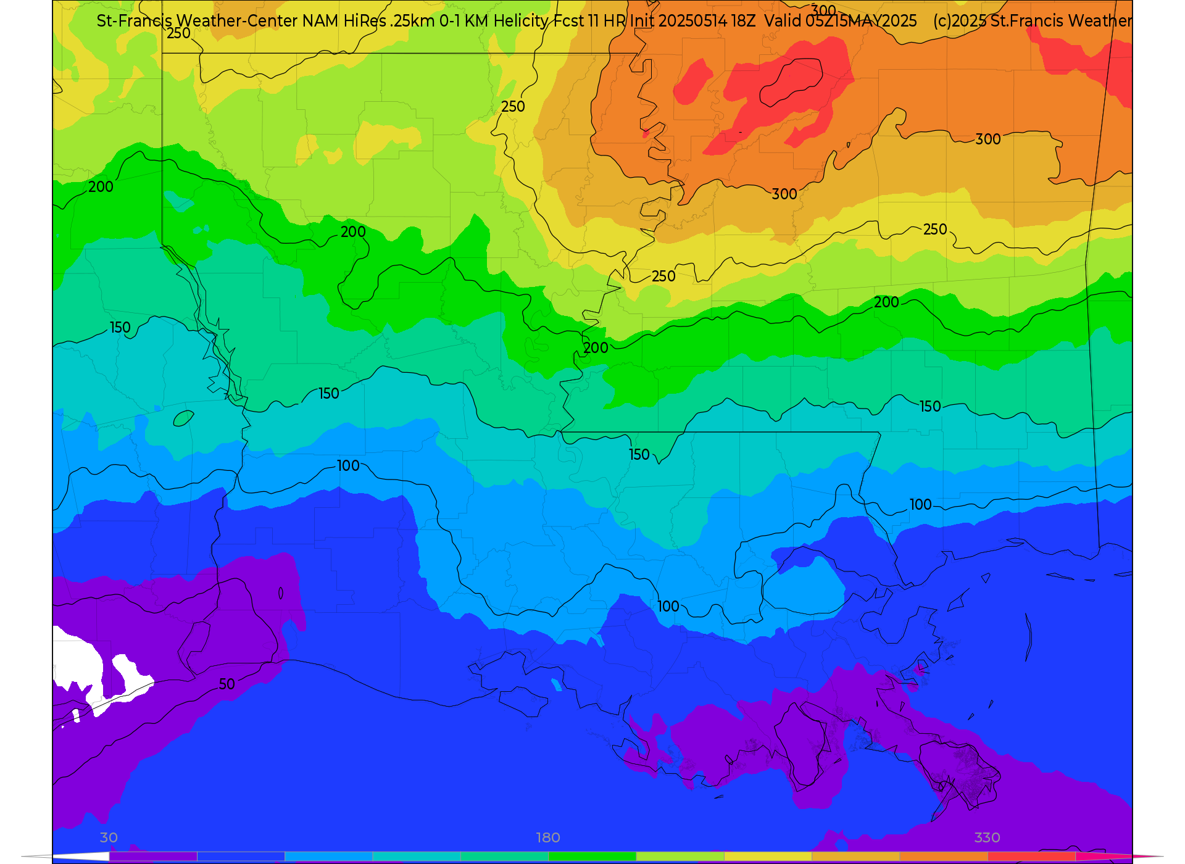Click the magenta arrow end of color bar

pyautogui.click(x=1118, y=857)
